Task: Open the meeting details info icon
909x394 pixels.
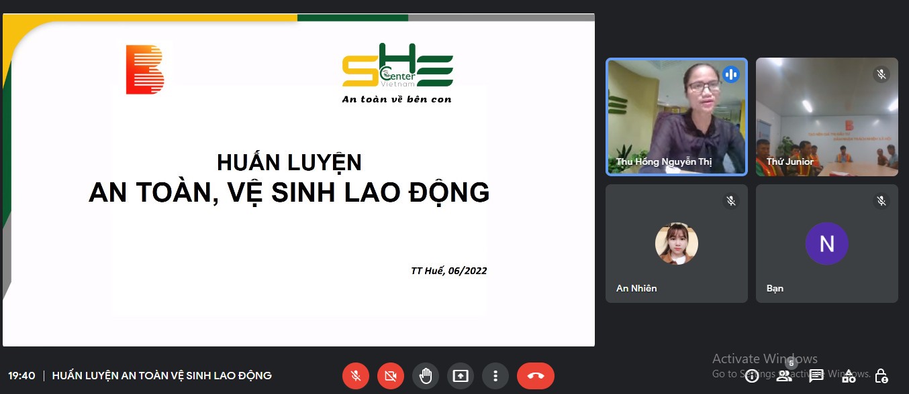Action: [x=752, y=376]
